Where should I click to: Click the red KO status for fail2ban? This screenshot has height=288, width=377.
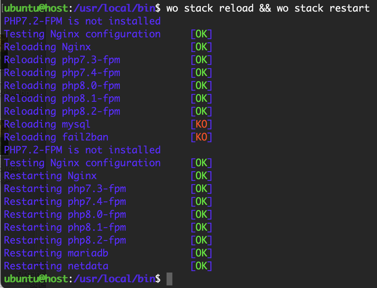tap(201, 137)
